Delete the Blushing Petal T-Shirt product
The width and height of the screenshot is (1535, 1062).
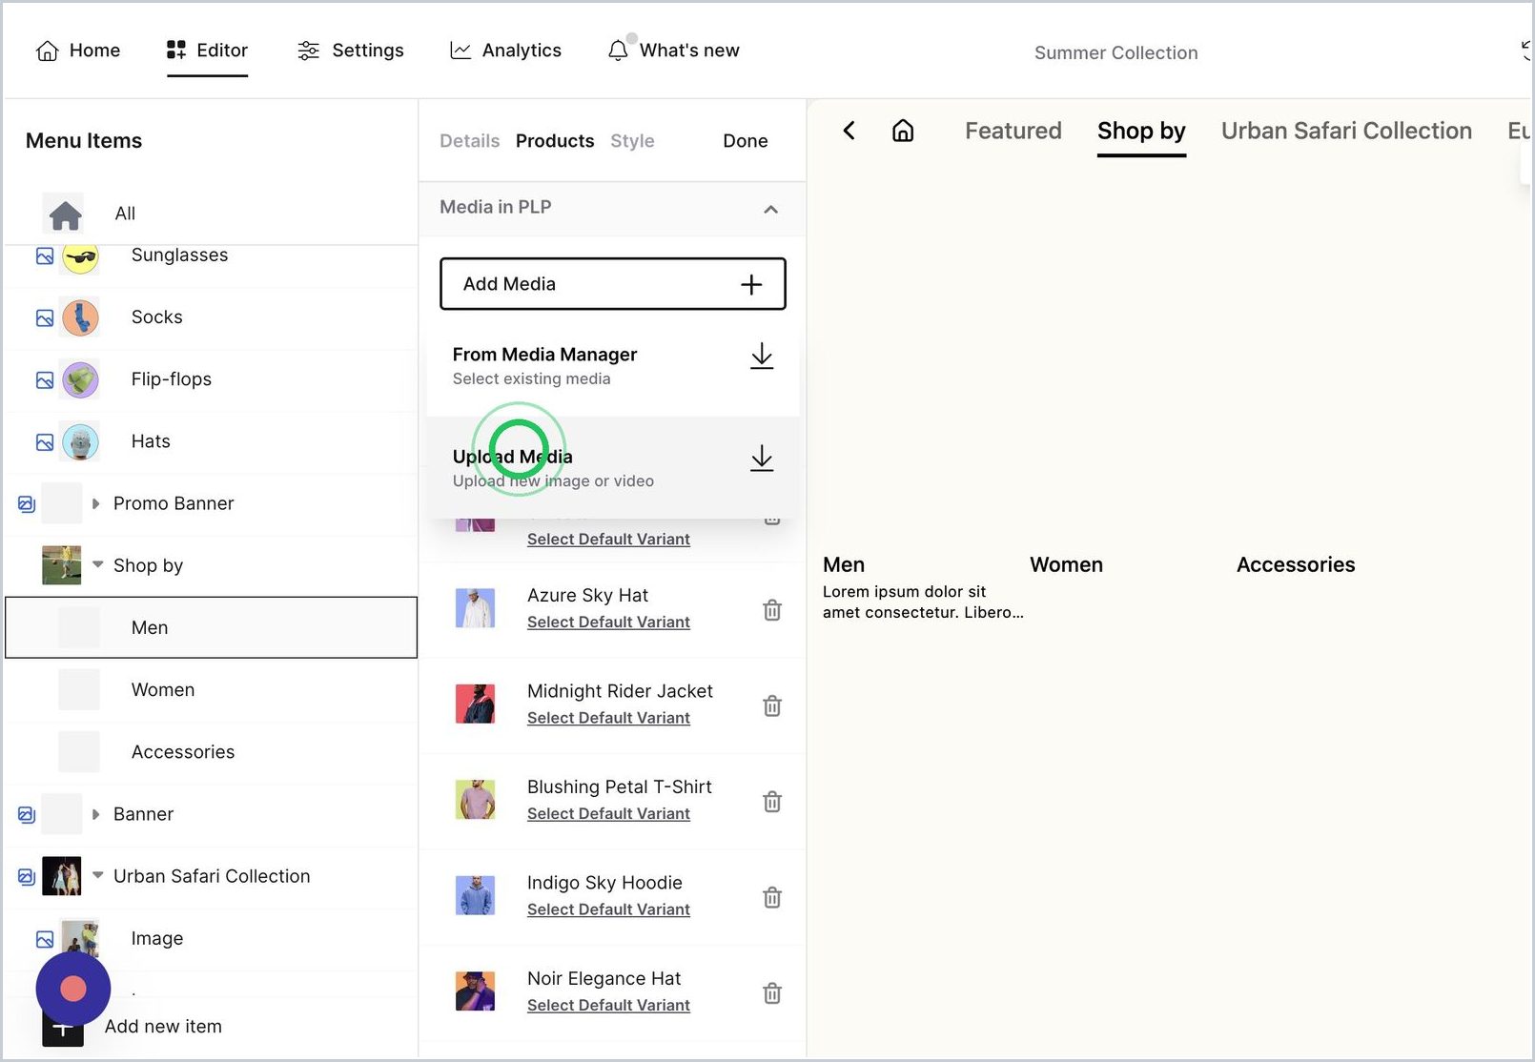pos(772,802)
